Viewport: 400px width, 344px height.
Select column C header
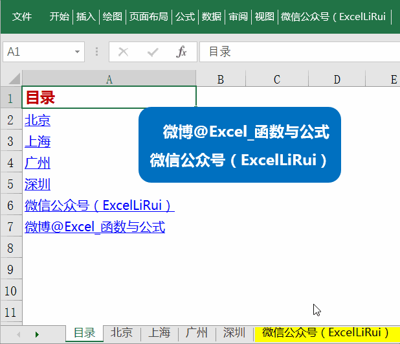[x=277, y=79]
